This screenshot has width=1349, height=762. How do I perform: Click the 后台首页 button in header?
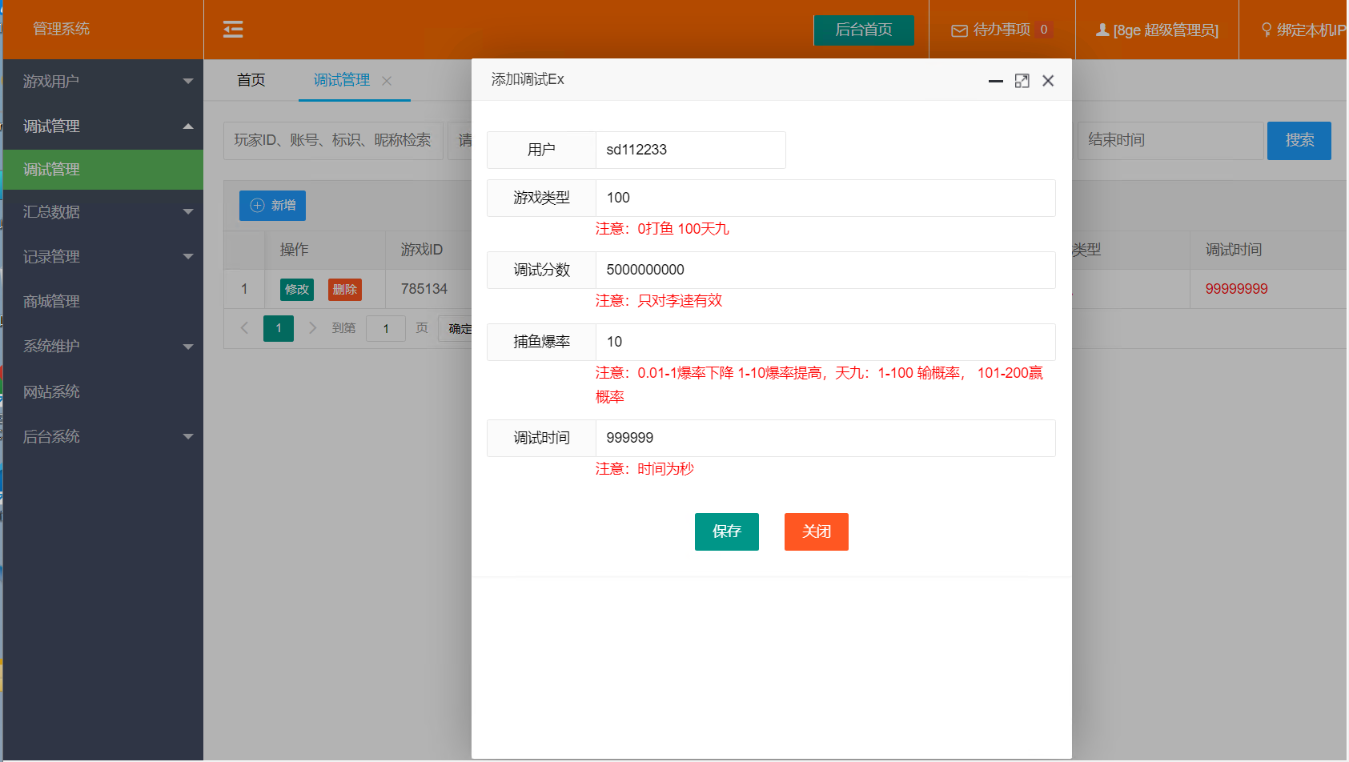coord(863,30)
